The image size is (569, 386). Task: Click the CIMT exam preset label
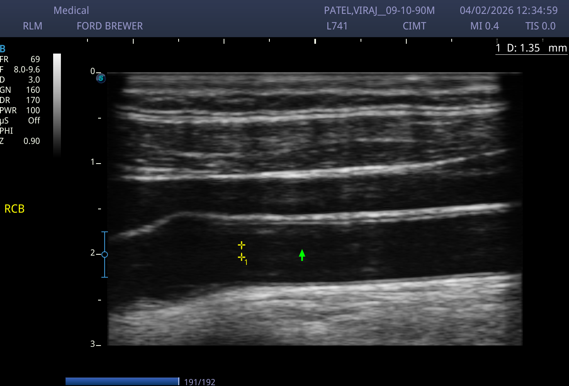coord(414,26)
